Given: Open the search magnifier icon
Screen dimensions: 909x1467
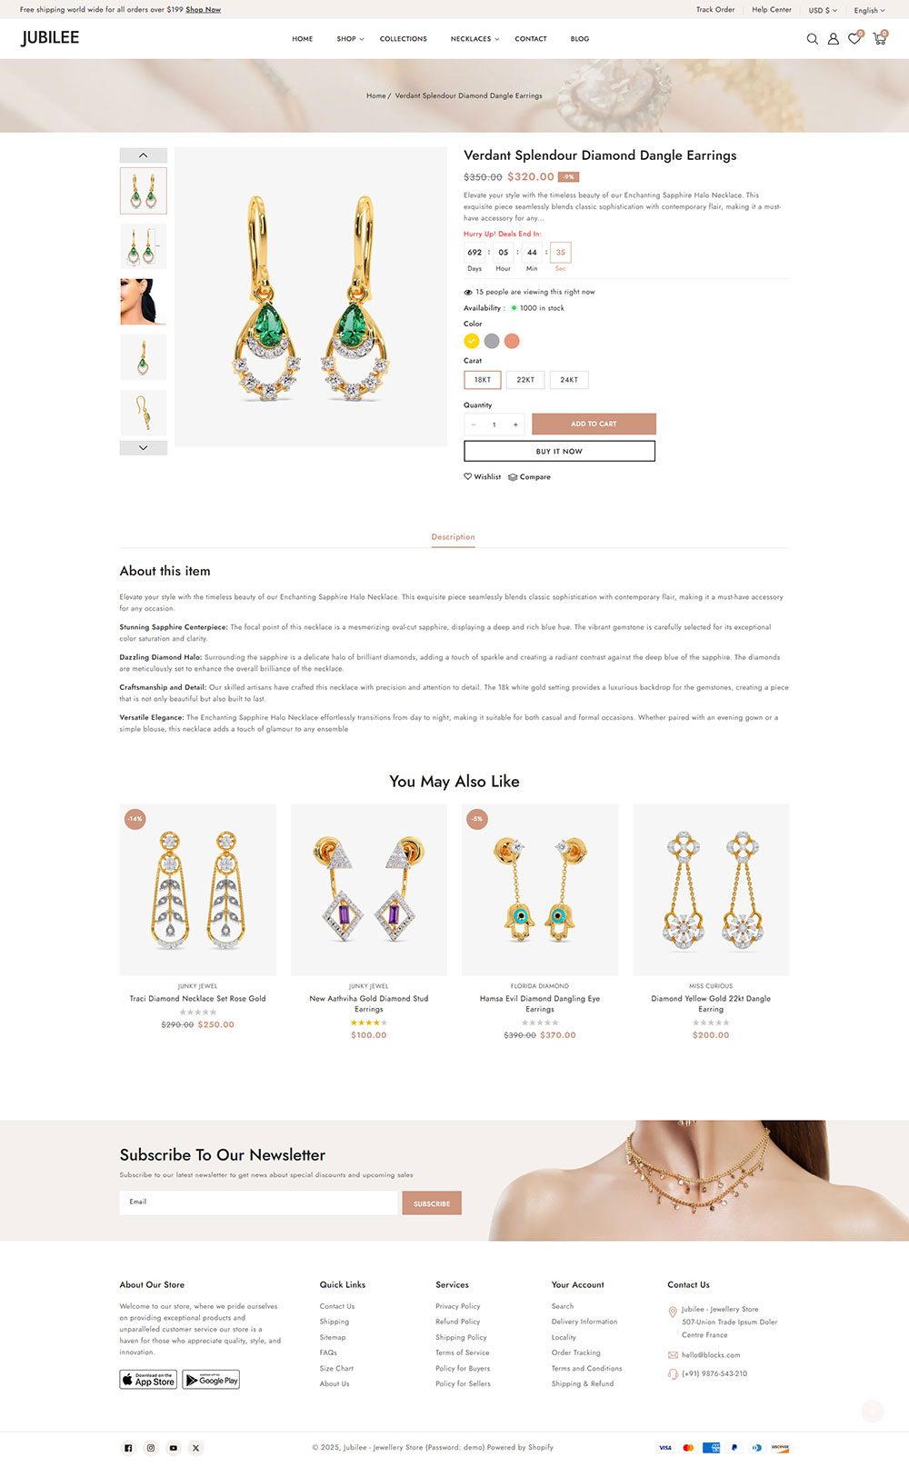Looking at the screenshot, I should tap(813, 39).
